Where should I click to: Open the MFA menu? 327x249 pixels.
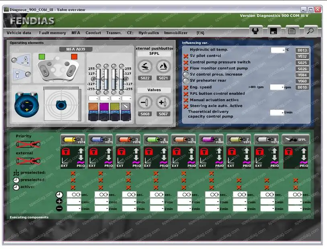76,33
